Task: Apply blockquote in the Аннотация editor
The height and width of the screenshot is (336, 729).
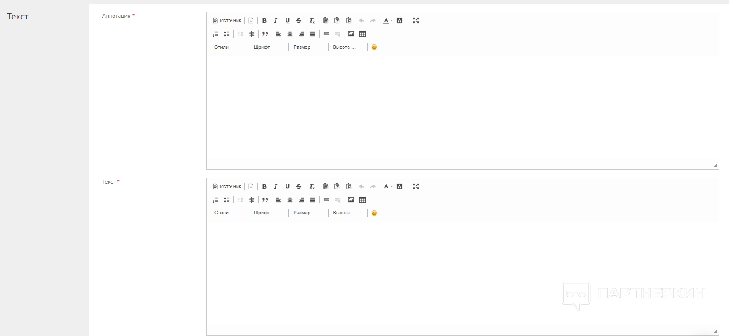Action: click(265, 34)
